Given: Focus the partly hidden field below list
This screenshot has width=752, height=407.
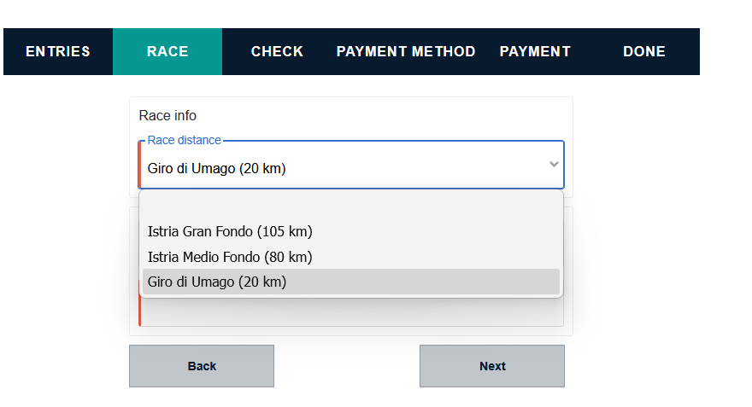Looking at the screenshot, I should [350, 313].
